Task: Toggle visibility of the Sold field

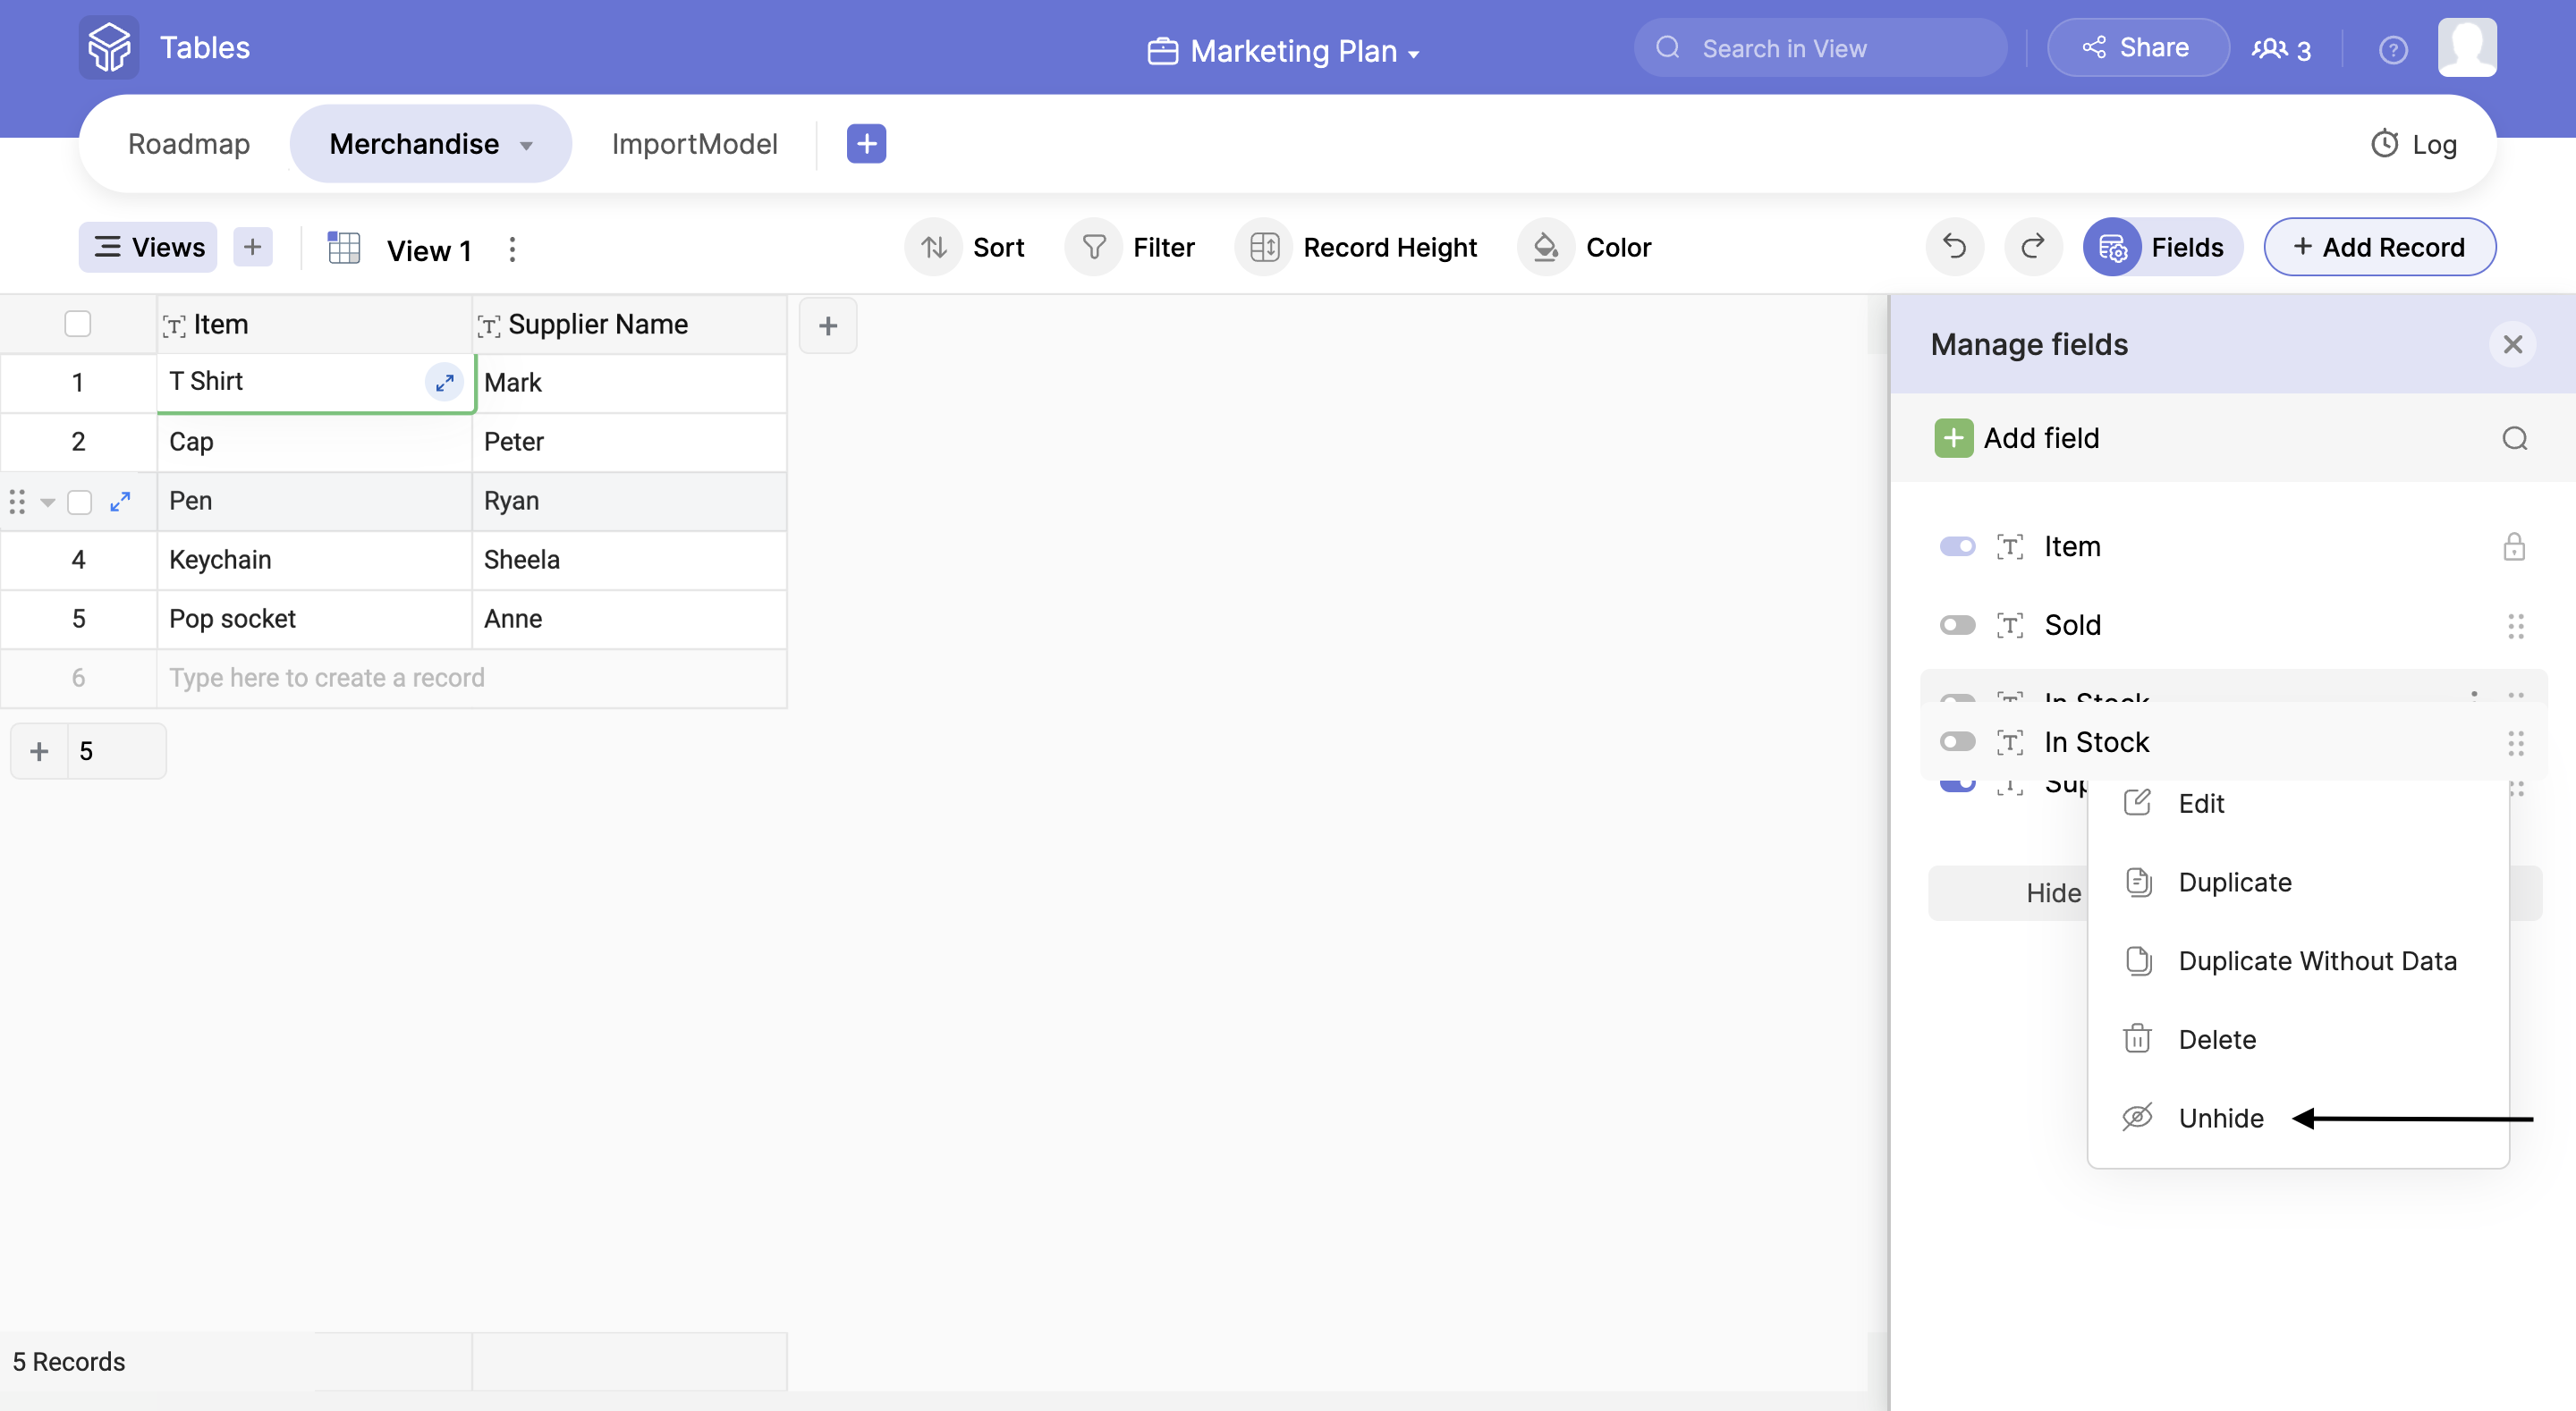Action: coord(1957,625)
